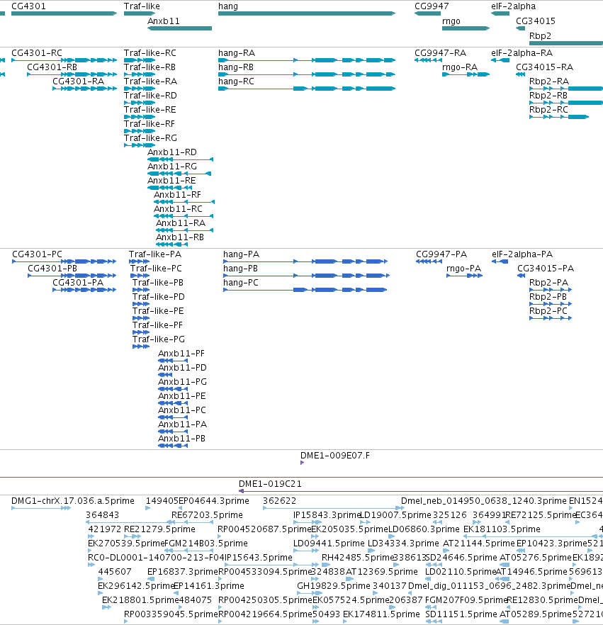Select transcript eIF-2alpha-RA

[x=500, y=60]
